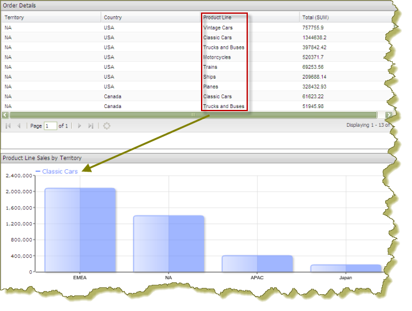Click the APAC bar in chart
This screenshot has width=412, height=311.
pyautogui.click(x=257, y=264)
